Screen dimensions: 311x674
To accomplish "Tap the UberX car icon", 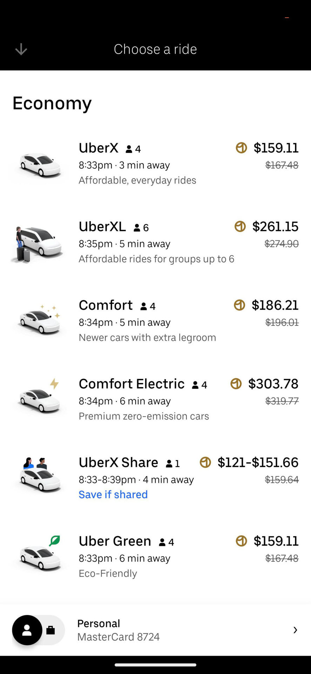I will (40, 164).
